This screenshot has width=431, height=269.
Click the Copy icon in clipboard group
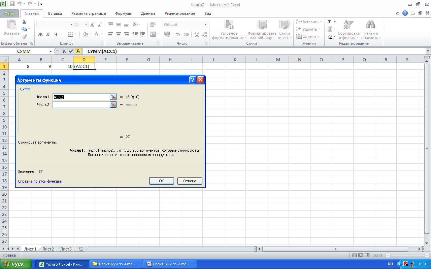point(25,29)
